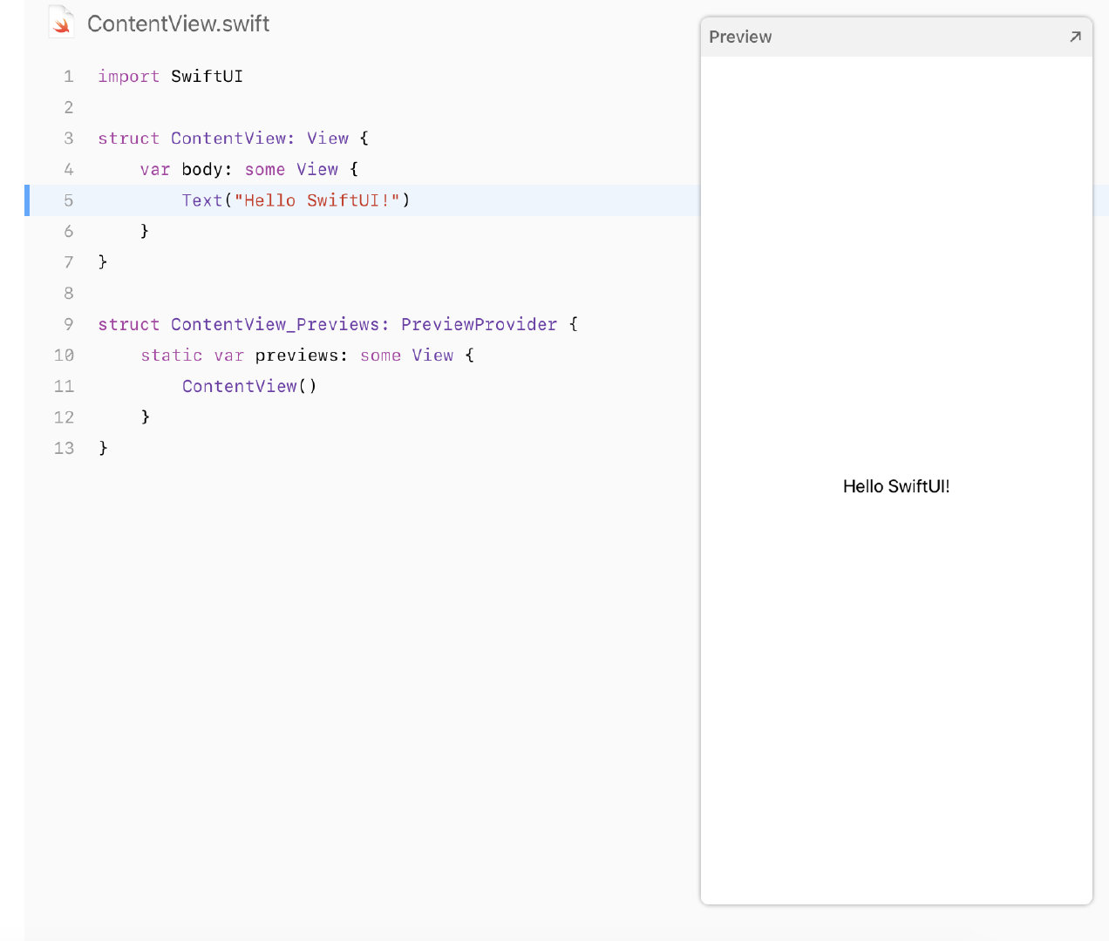Click the Preview panel header label
The width and height of the screenshot is (1109, 941).
[740, 37]
